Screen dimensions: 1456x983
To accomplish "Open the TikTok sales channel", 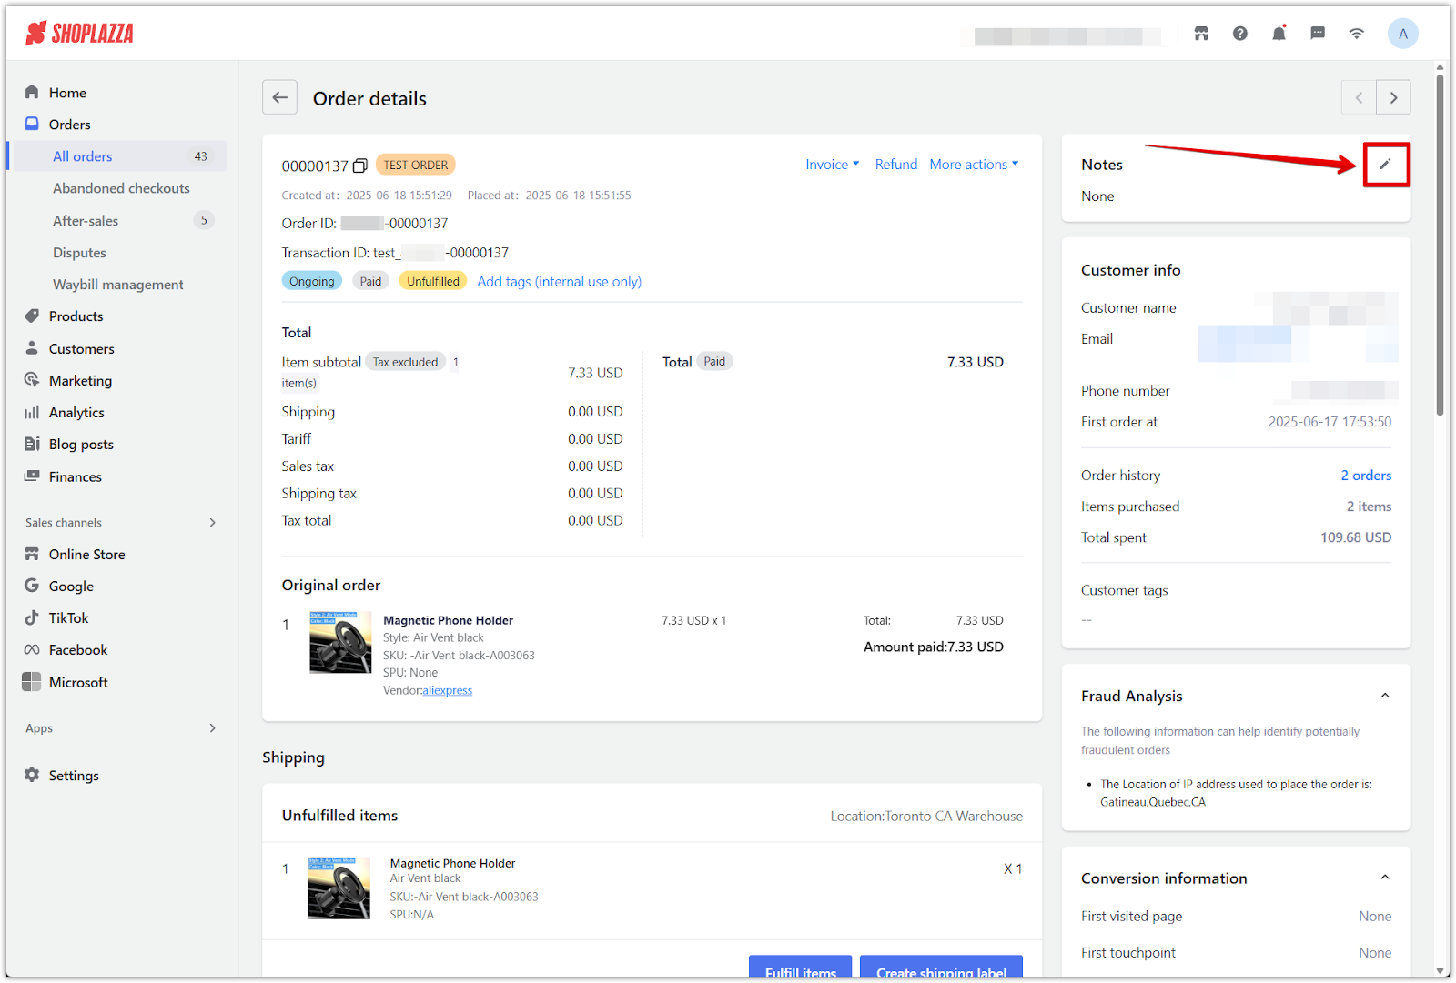I will coord(68,618).
